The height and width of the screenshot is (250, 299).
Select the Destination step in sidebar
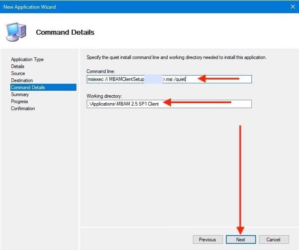coord(22,80)
